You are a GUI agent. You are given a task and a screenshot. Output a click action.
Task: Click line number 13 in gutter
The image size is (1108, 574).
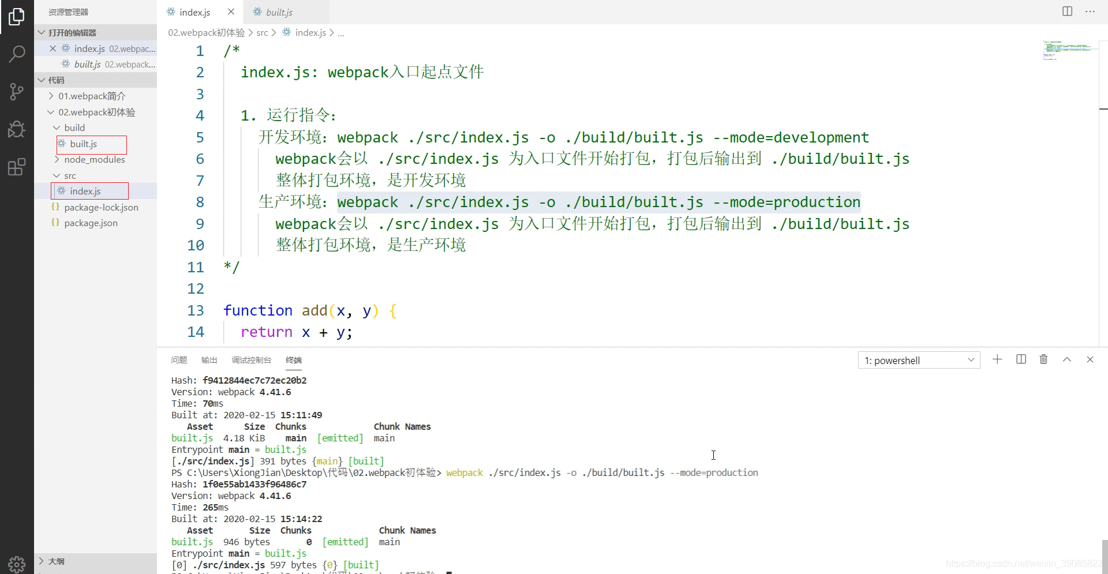(196, 310)
